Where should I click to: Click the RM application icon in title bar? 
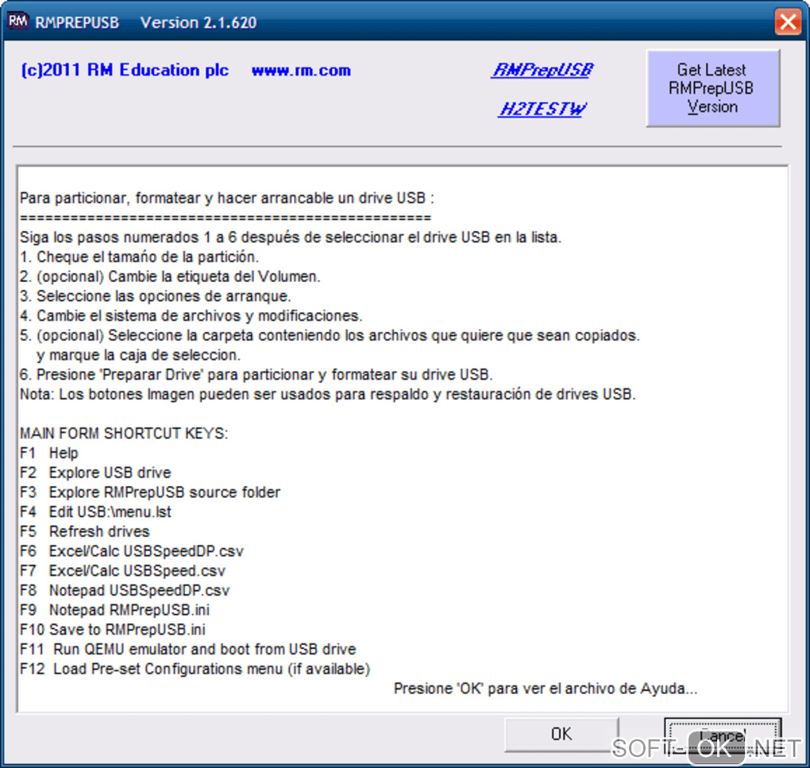coord(18,21)
